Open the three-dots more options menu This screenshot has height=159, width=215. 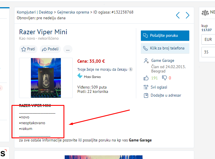(68, 49)
